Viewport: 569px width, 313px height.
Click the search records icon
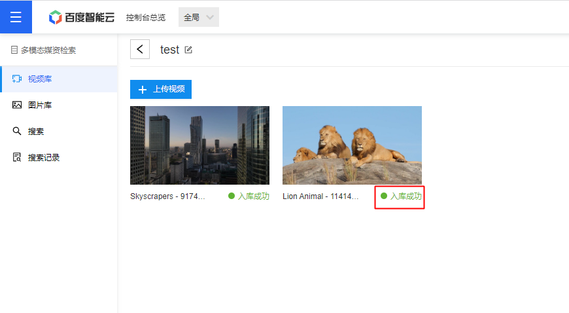pyautogui.click(x=17, y=157)
